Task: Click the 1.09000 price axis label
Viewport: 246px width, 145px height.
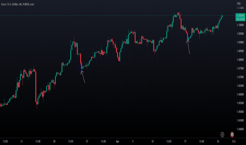Action: tap(240, 42)
